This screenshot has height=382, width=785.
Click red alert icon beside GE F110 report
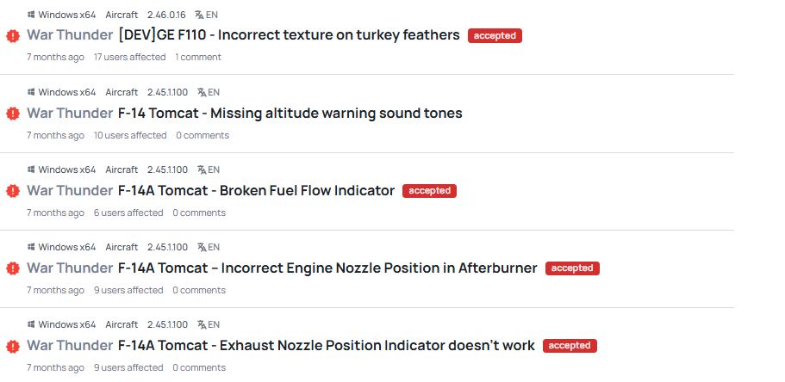13,36
